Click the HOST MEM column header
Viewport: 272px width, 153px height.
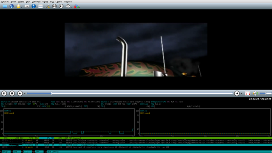[x=68, y=138]
